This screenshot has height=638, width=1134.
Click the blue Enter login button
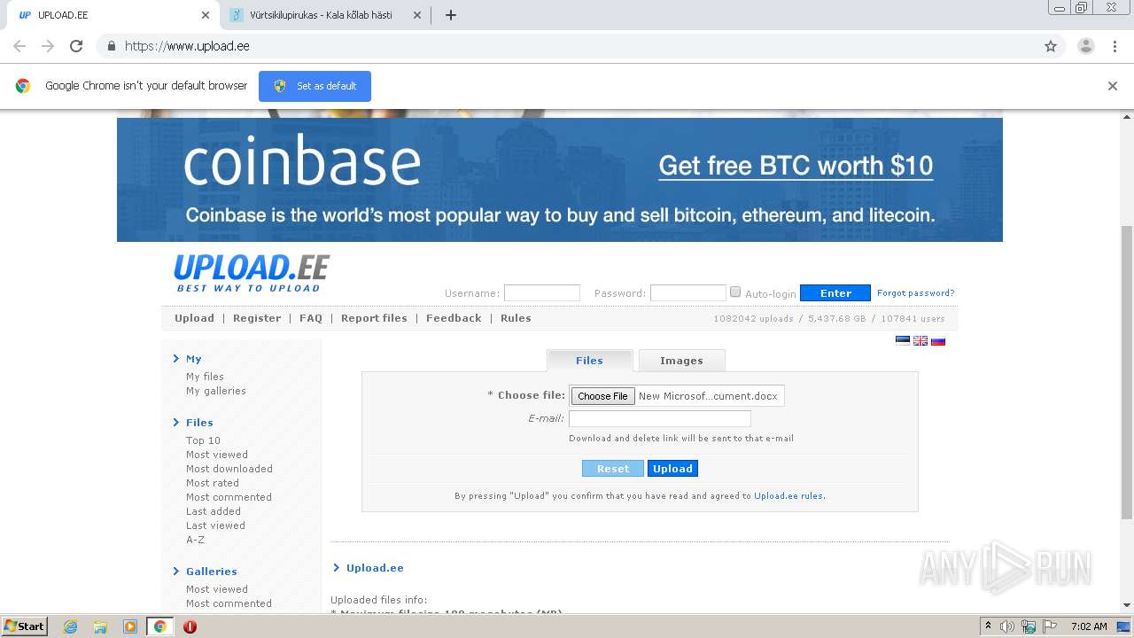[x=835, y=293]
